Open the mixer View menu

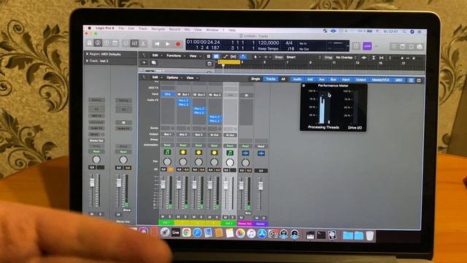click(192, 78)
